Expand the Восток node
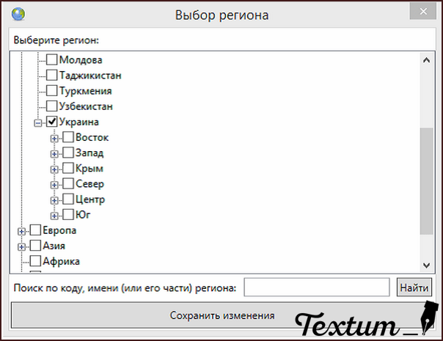 [54, 139]
